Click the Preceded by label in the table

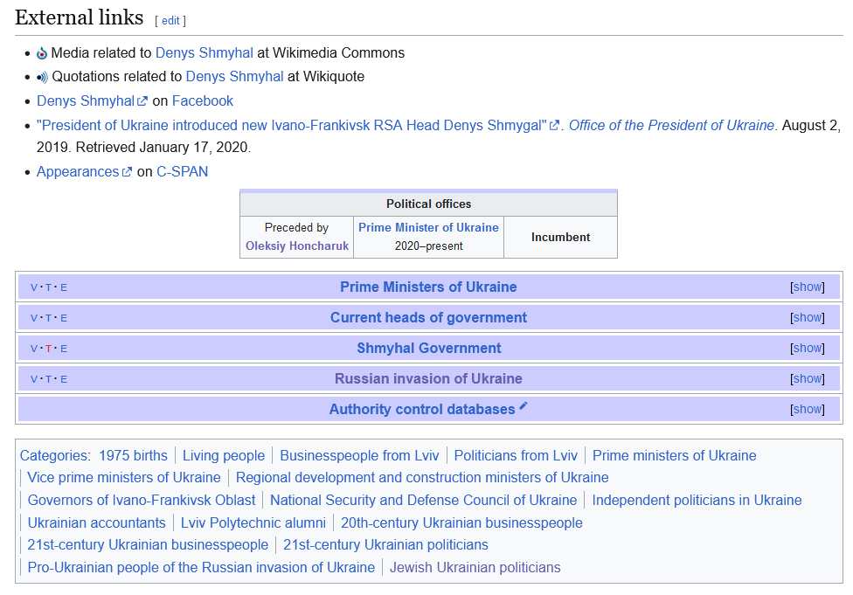(x=296, y=227)
